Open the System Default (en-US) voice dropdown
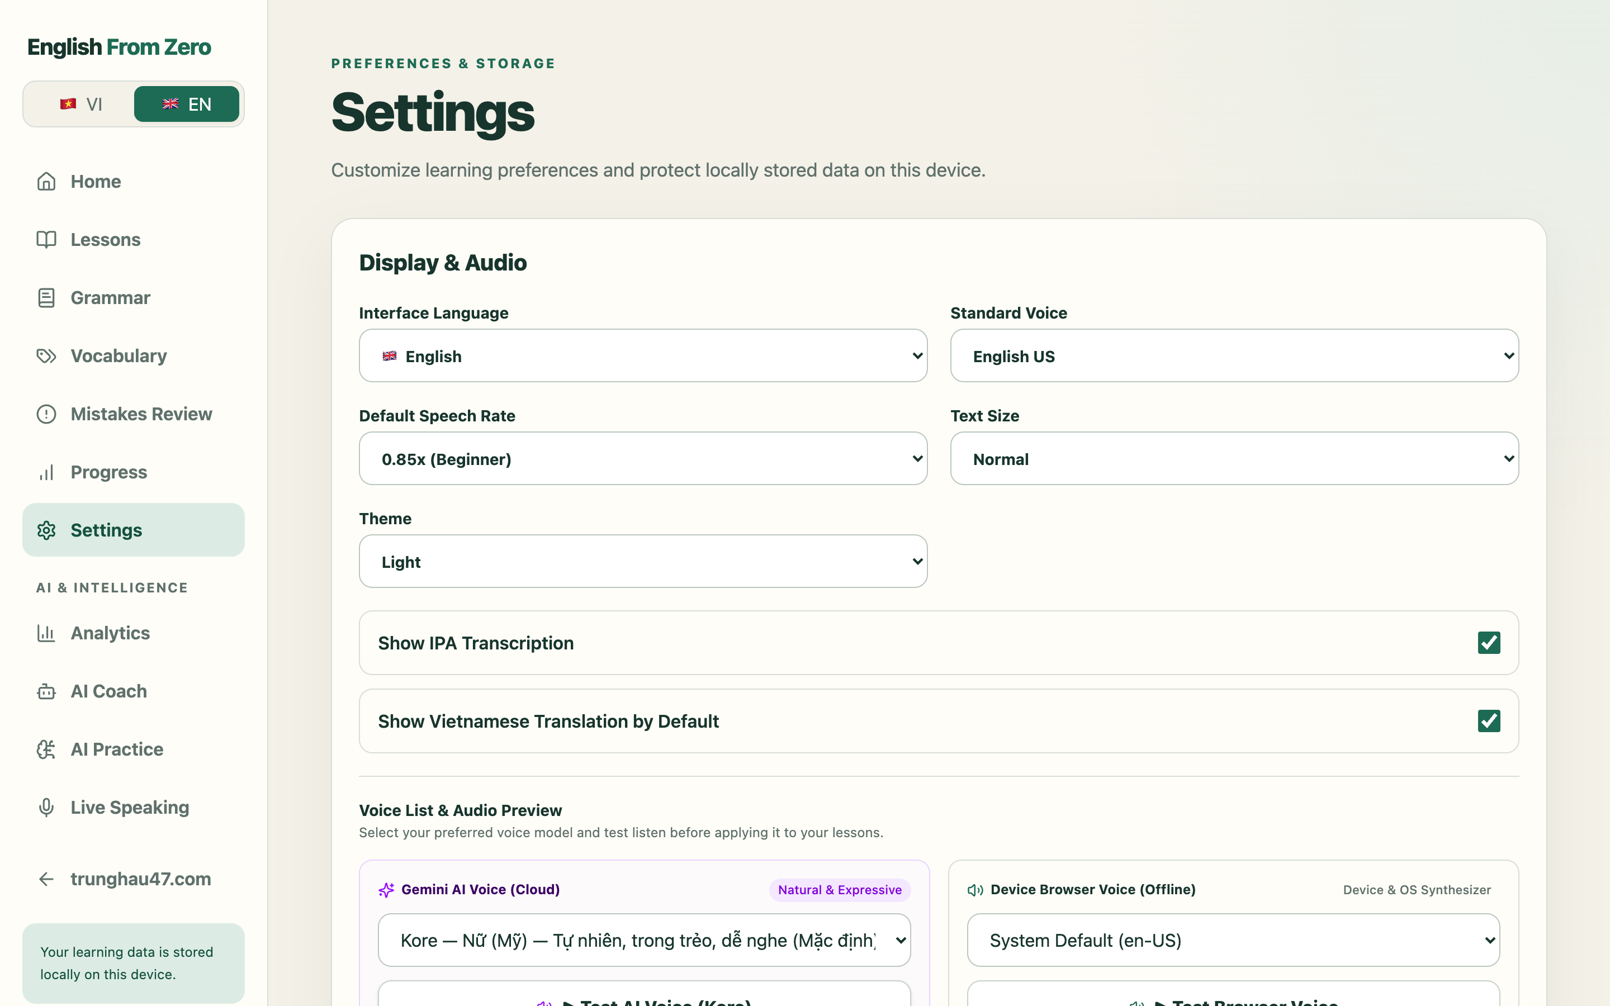The height and width of the screenshot is (1006, 1610). [1233, 940]
